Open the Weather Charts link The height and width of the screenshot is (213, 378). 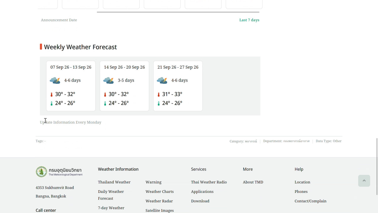click(x=159, y=192)
